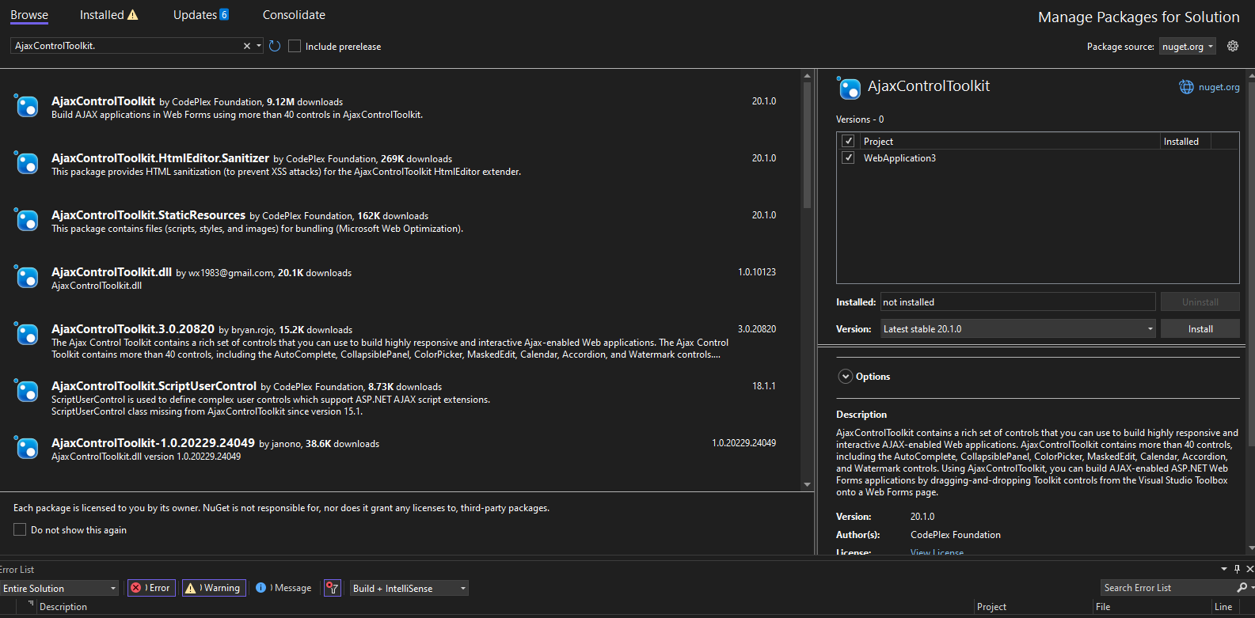Toggle the Warning filter in Error List
Image resolution: width=1255 pixels, height=618 pixels.
tap(214, 588)
